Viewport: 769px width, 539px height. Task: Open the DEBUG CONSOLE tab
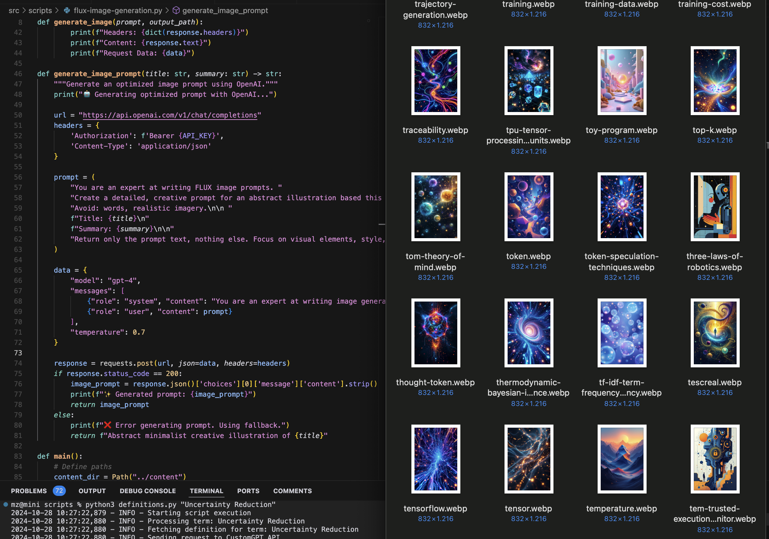[148, 491]
